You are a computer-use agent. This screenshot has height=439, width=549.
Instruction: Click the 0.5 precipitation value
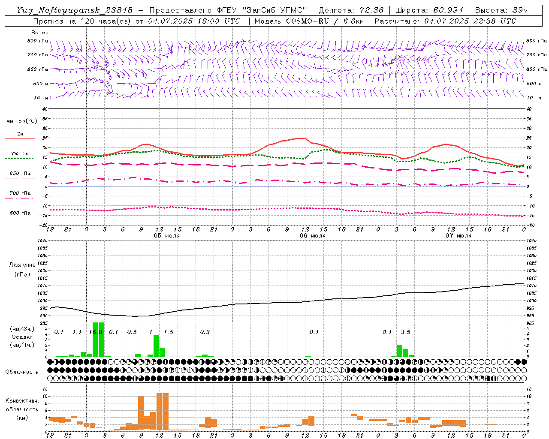click(132, 332)
